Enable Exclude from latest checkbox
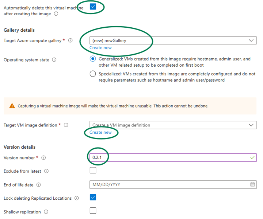 (x=93, y=170)
